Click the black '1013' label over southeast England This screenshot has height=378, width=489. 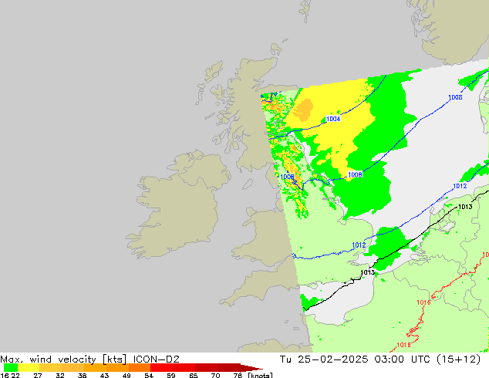[368, 272]
